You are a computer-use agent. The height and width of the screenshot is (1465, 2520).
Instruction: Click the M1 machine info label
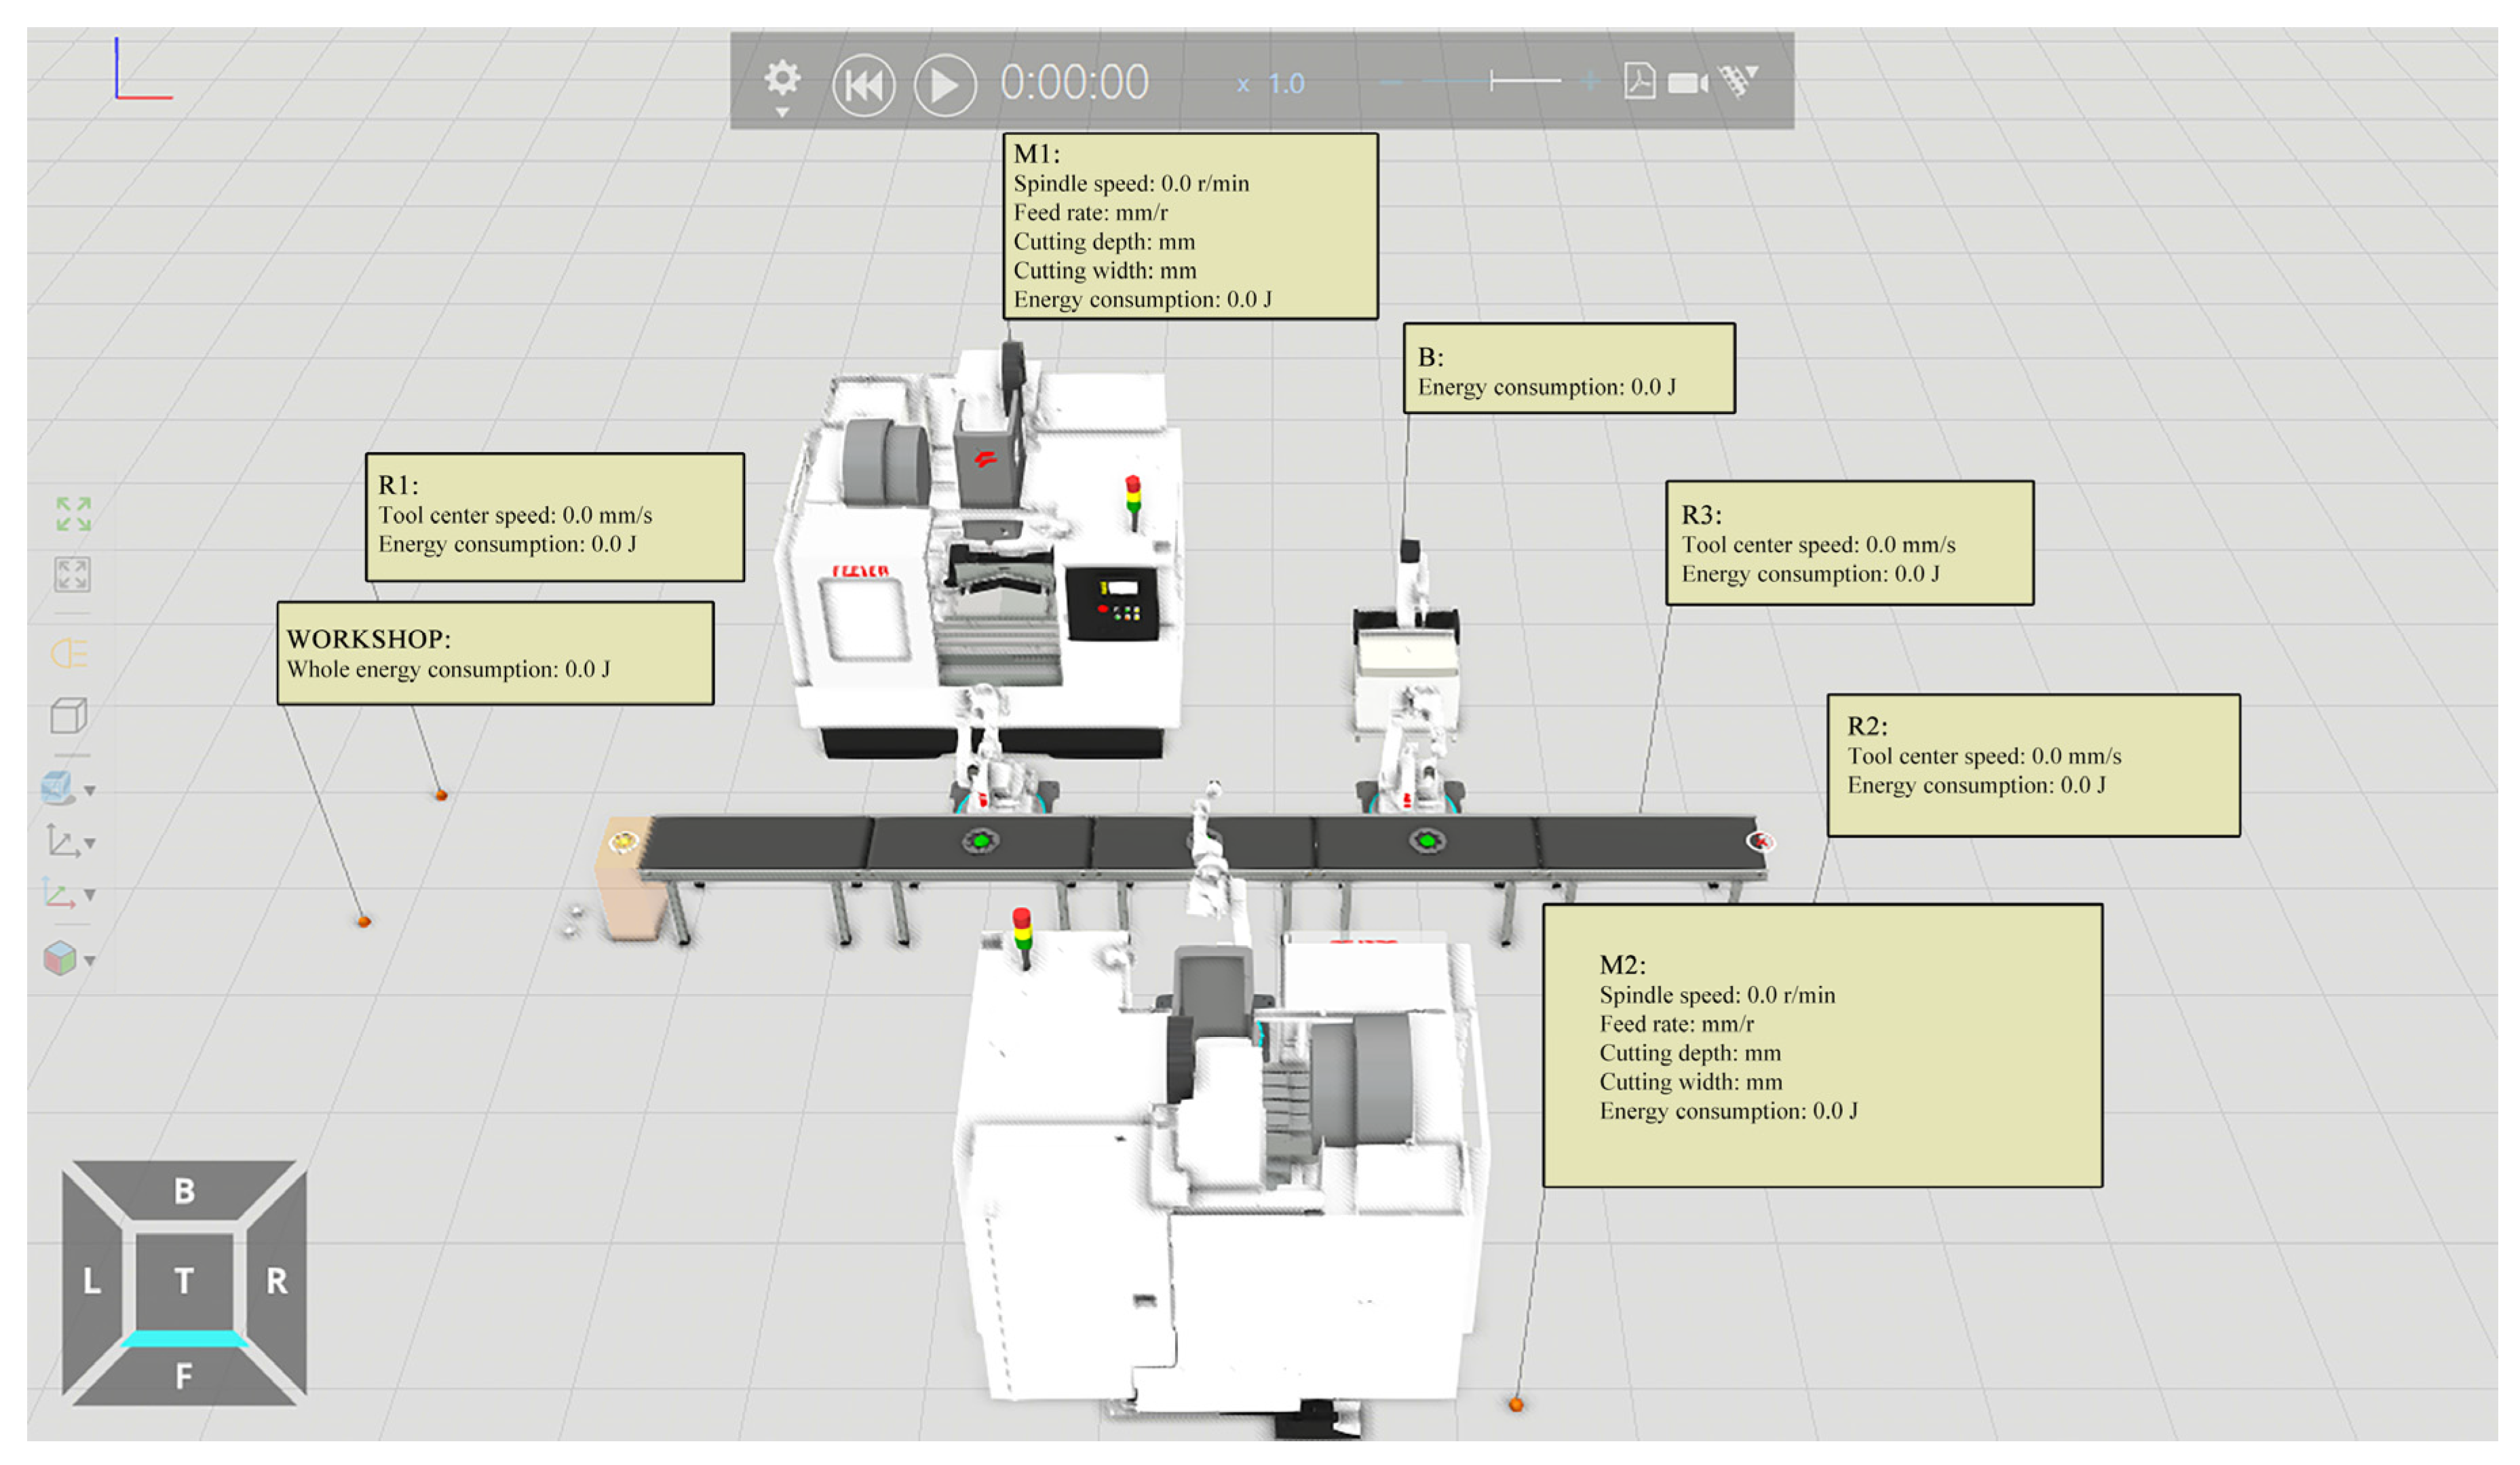(1190, 226)
